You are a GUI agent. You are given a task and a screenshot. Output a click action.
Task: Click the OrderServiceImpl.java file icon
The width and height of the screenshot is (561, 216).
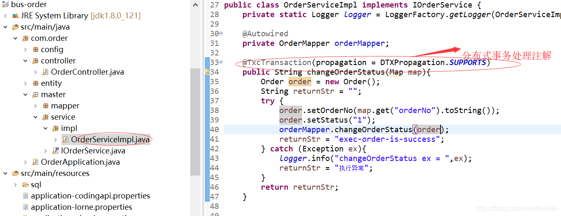point(66,140)
